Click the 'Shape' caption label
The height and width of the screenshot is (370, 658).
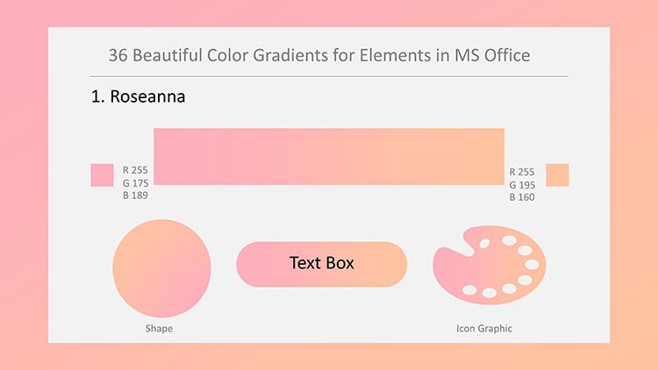[159, 329]
